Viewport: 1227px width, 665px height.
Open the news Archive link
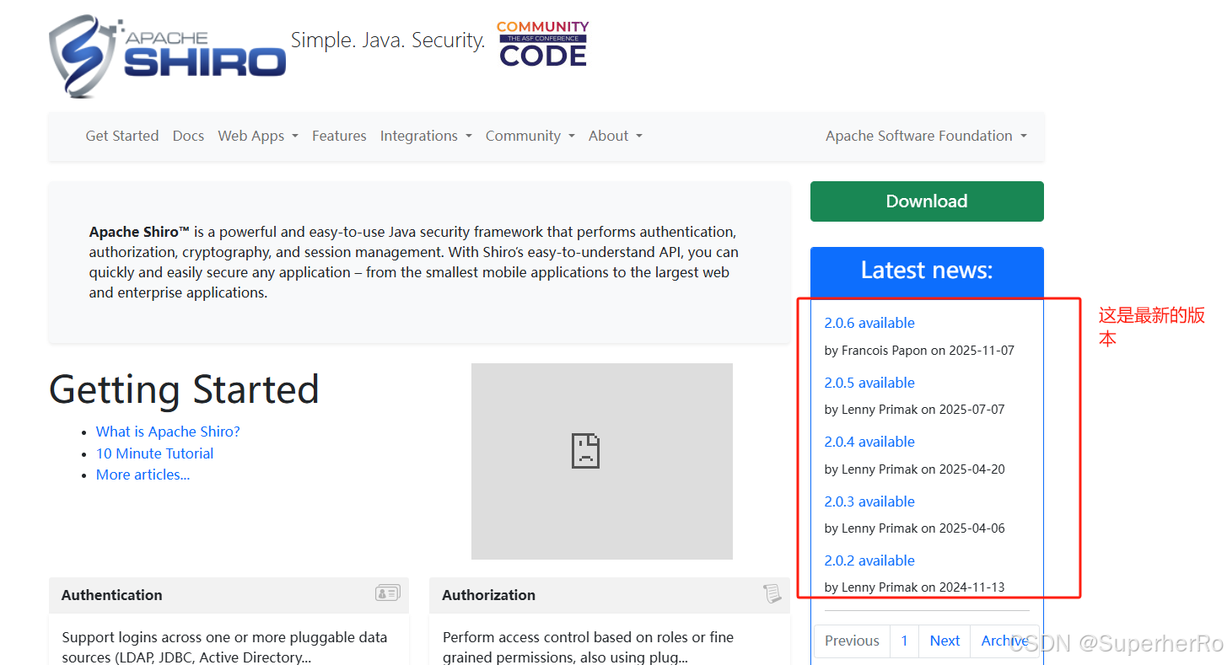(x=1005, y=641)
